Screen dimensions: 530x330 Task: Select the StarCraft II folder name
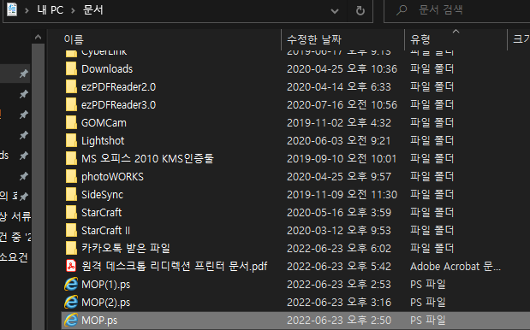[106, 230]
